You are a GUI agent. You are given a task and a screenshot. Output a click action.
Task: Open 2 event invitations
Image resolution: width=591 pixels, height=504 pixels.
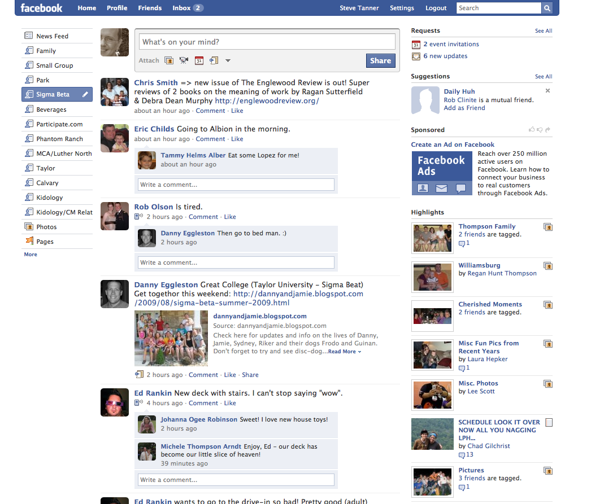[451, 45]
